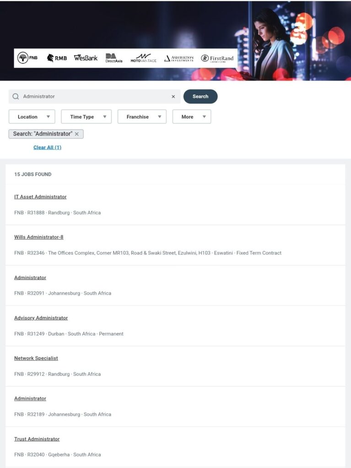
Task: Click the Search button
Action: click(200, 96)
